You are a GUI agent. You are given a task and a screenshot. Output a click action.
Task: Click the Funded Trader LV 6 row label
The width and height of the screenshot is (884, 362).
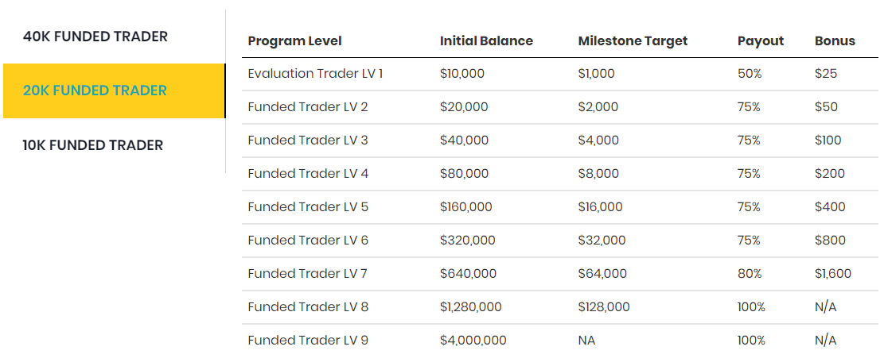(x=308, y=241)
